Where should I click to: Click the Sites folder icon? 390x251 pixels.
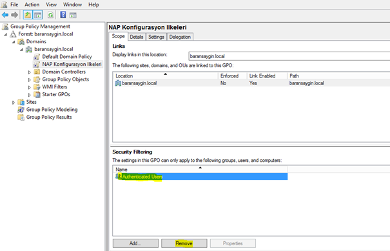pyautogui.click(x=21, y=102)
